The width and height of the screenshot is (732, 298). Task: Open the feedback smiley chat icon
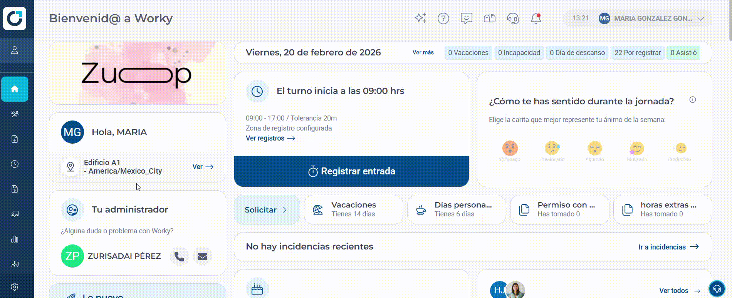pyautogui.click(x=467, y=18)
